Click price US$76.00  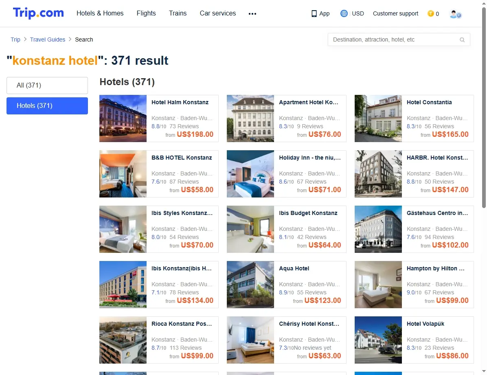(x=325, y=134)
